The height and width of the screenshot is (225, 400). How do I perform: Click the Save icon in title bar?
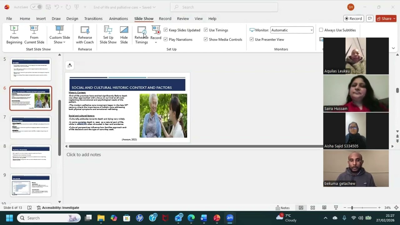coord(48,7)
